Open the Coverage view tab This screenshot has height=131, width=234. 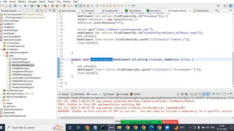(x=122, y=94)
